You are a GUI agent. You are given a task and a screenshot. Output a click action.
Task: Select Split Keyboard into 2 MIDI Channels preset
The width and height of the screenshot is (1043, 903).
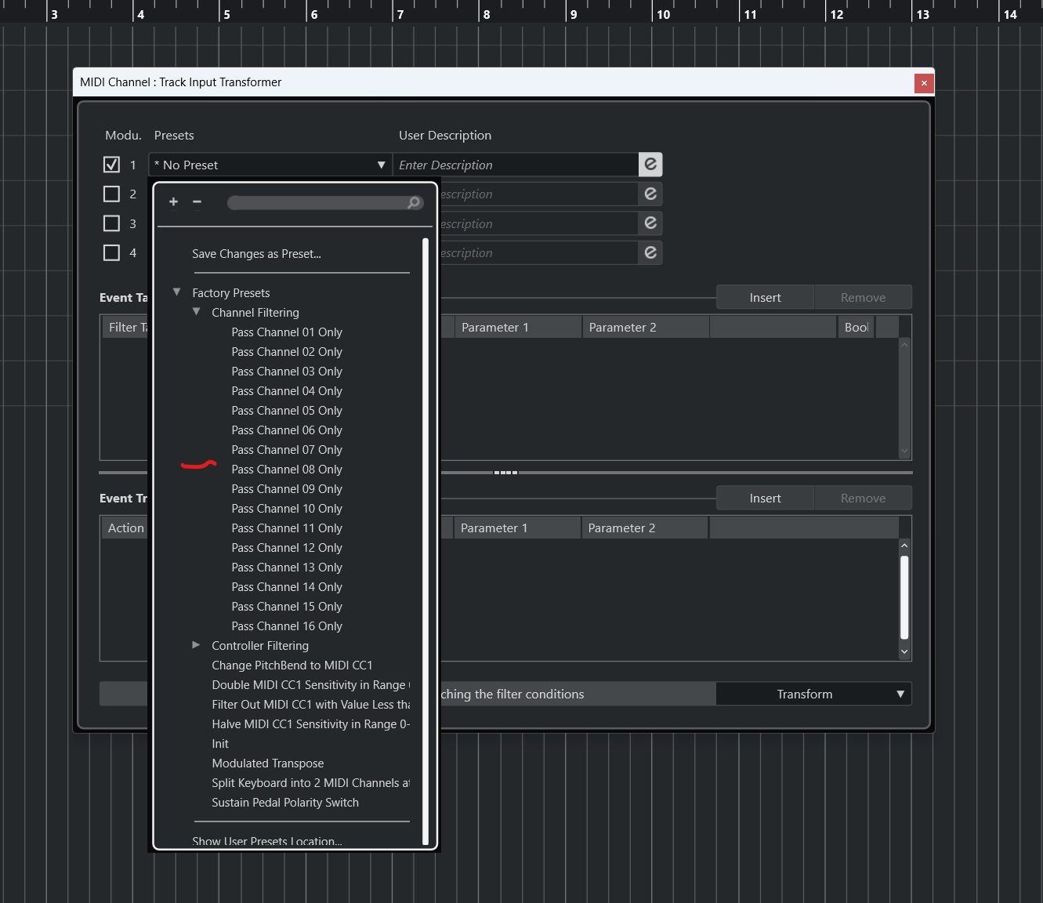tap(310, 783)
